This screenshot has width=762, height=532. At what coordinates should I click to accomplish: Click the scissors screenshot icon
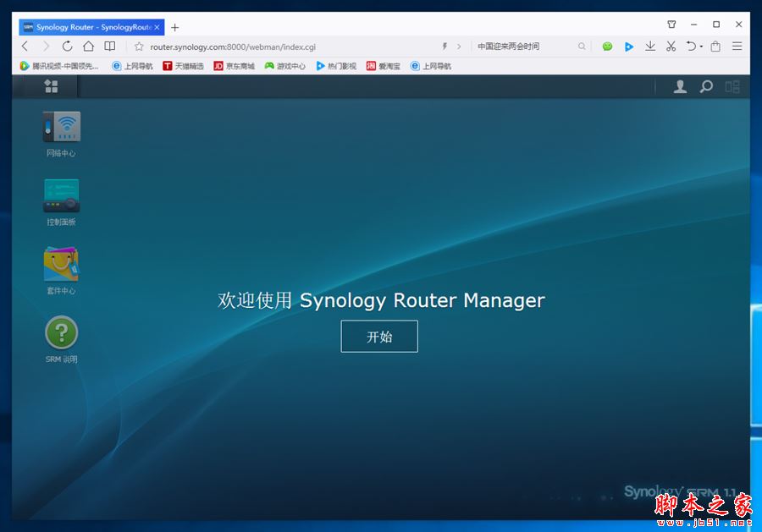pos(671,47)
